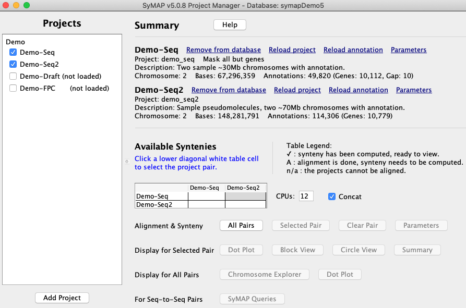Screen dimensions: 466x308
Task: Remove Demo-Seq2 from database
Action: [229, 90]
